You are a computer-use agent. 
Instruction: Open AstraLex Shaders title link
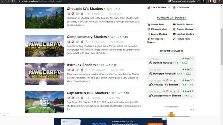[x=81, y=65]
